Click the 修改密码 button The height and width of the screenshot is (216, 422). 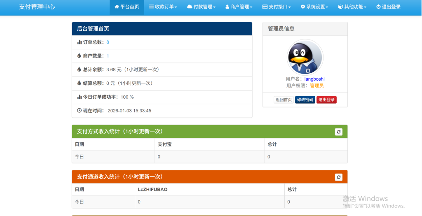[x=305, y=100]
